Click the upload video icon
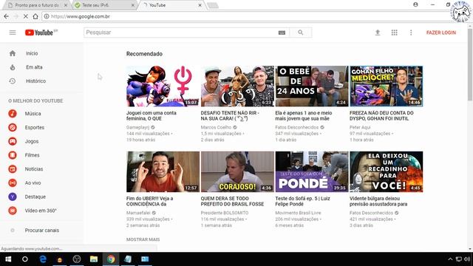Viewport: 473px width, 266px height. click(x=378, y=33)
